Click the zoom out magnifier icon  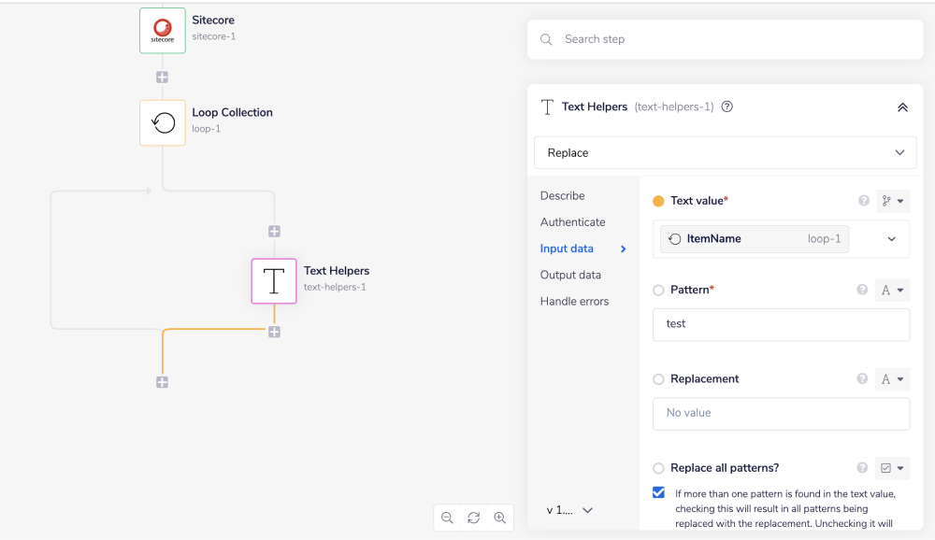(x=447, y=518)
